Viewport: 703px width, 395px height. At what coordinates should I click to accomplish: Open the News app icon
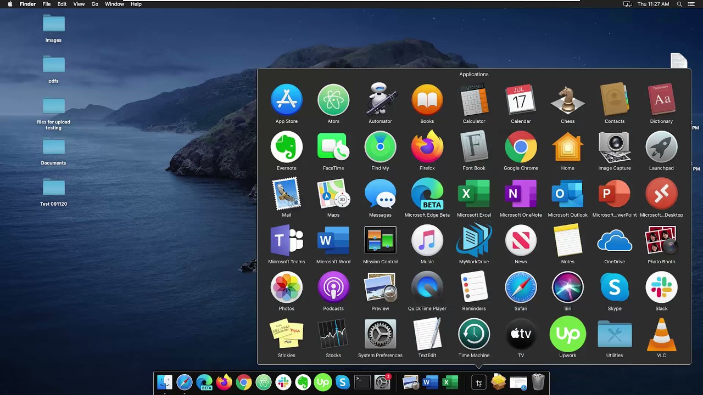pos(521,240)
